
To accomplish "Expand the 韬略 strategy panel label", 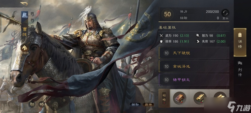I will coord(164,98).
